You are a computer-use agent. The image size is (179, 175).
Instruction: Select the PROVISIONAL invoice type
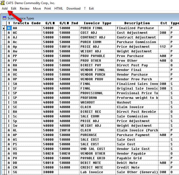pos(97,93)
